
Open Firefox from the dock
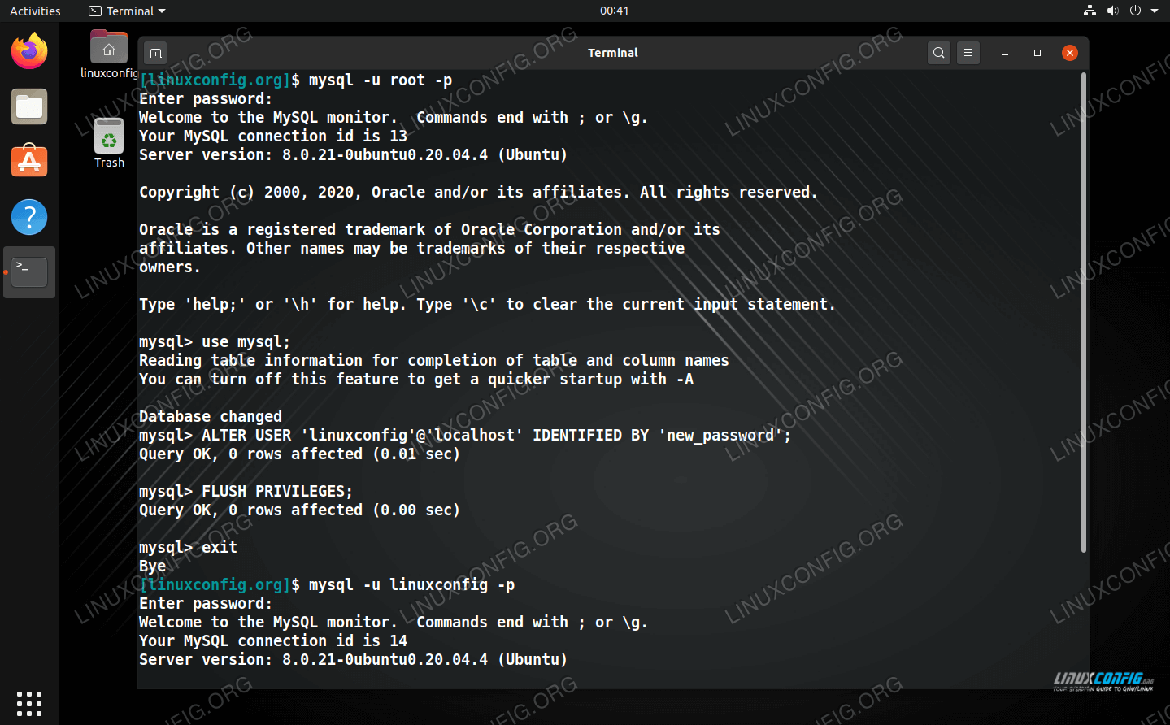point(29,51)
